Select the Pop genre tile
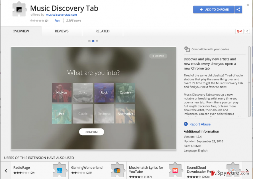Image resolution: width=253 pixels, height=179 pixels. click(x=62, y=114)
